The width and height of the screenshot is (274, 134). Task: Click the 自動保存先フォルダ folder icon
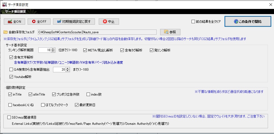(5, 32)
